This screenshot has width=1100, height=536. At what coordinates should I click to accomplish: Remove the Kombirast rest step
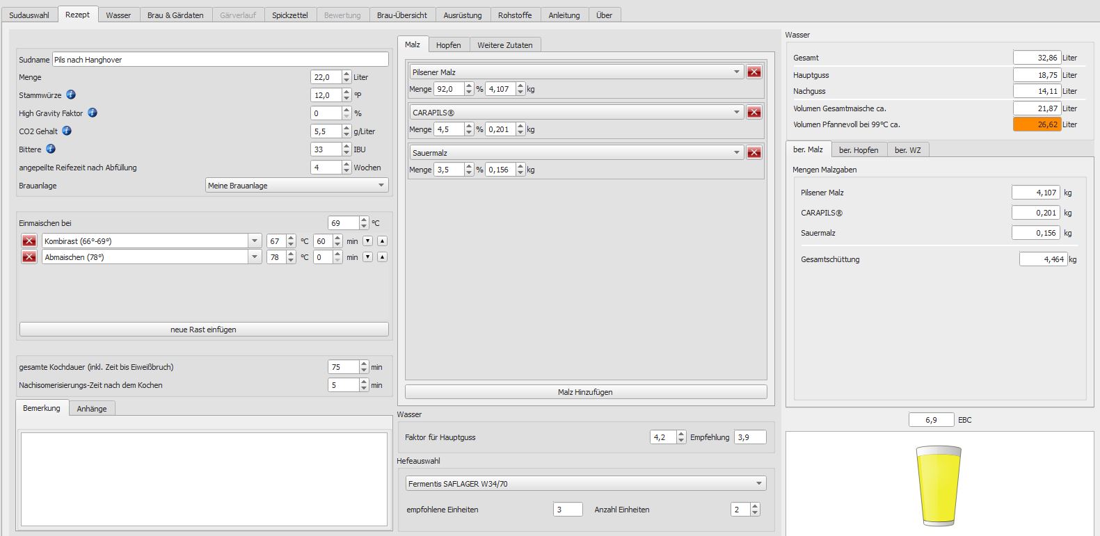coord(29,241)
